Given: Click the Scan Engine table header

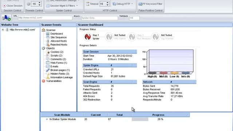Looking at the screenshot, I should click(x=110, y=82).
